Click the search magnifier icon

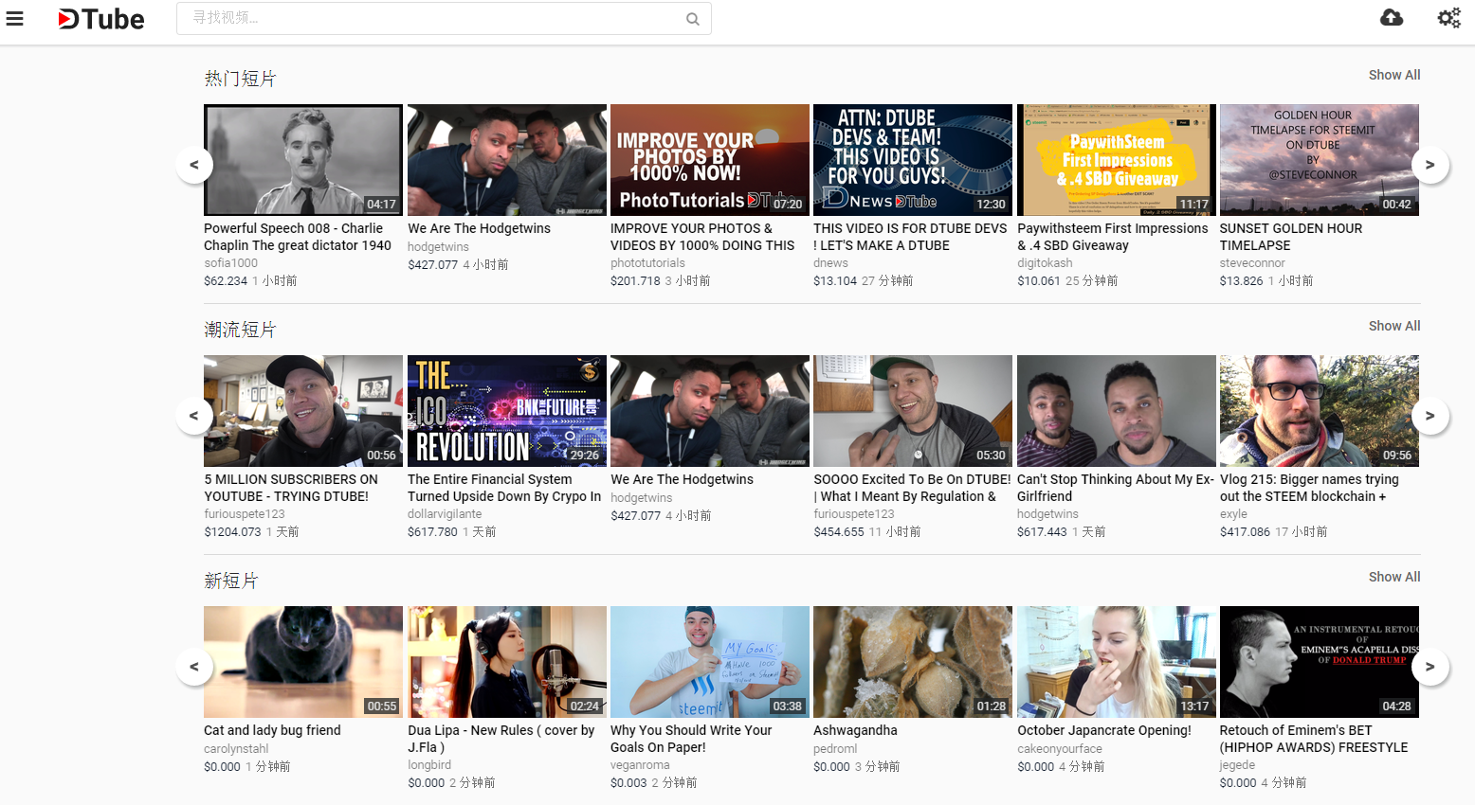coord(693,19)
